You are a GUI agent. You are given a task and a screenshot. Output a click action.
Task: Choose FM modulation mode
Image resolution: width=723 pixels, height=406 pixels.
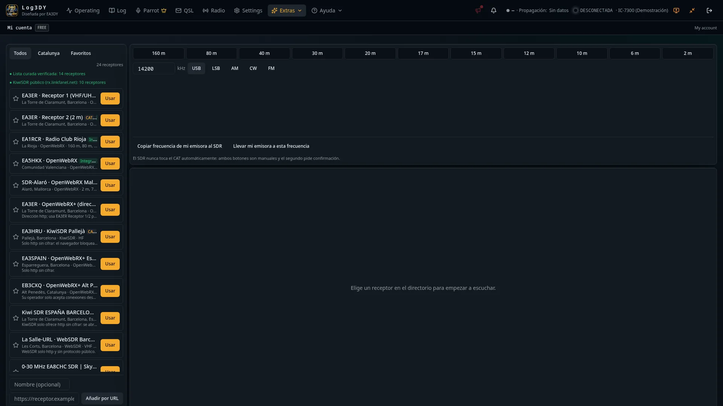click(x=271, y=68)
